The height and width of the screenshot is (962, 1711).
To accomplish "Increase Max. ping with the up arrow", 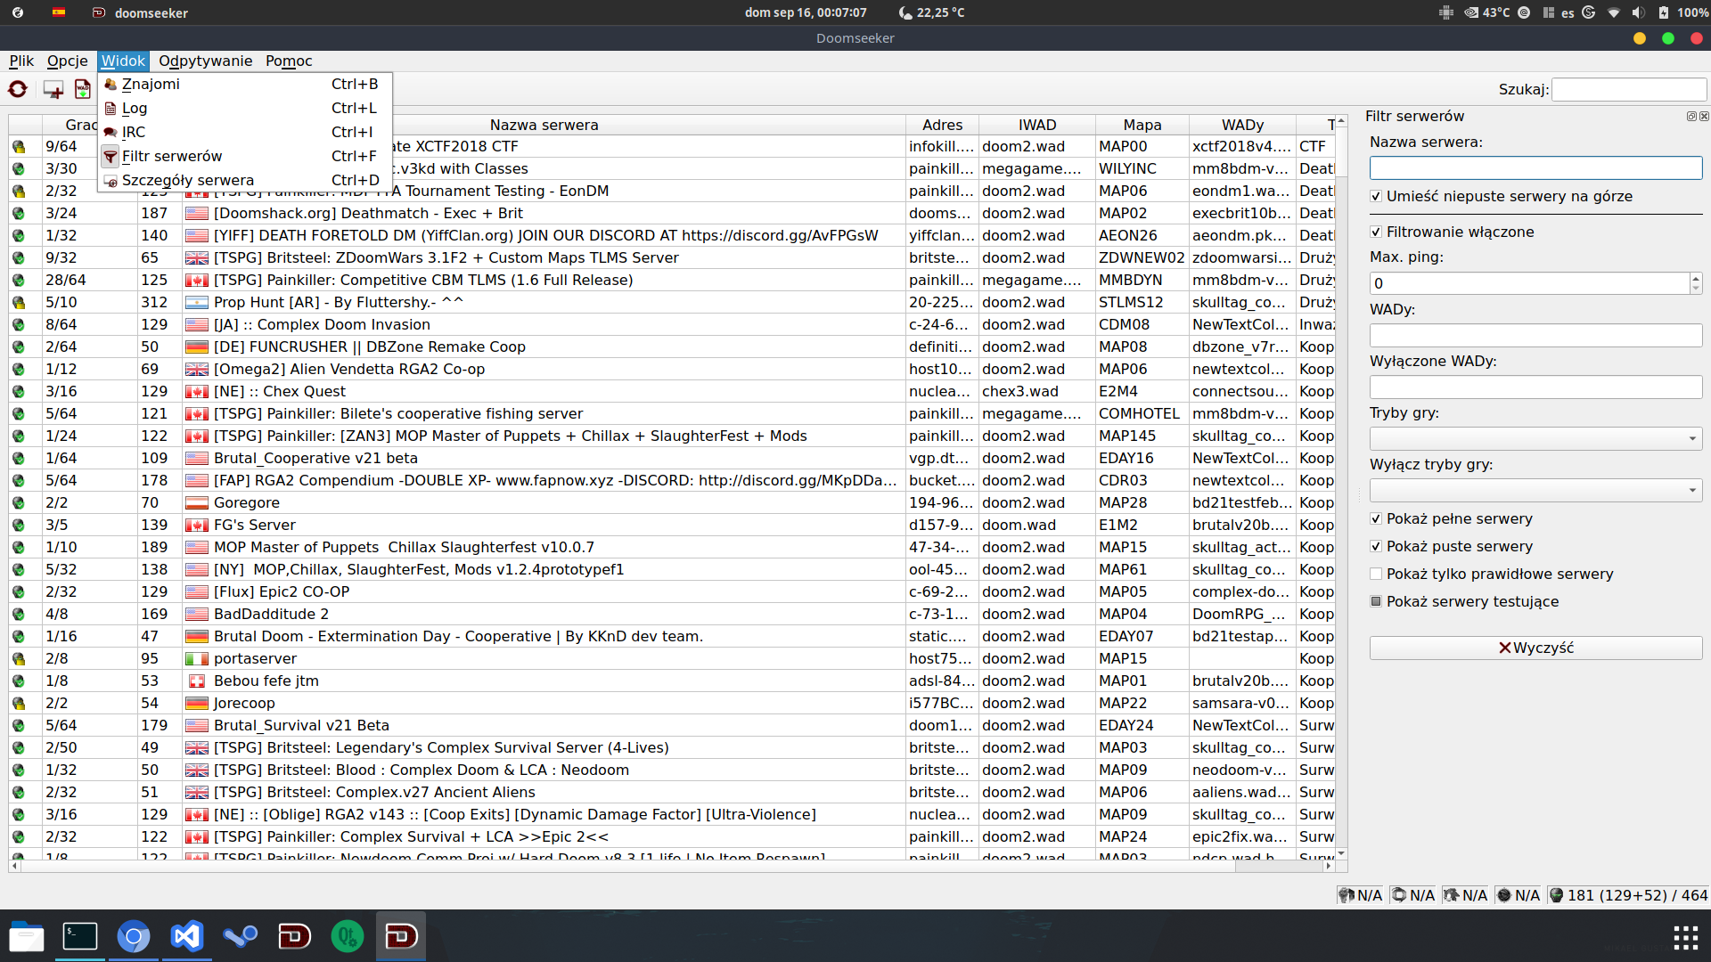I will click(1695, 278).
